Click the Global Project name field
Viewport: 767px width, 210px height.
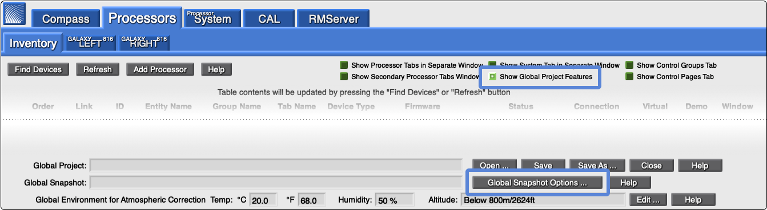pos(276,166)
